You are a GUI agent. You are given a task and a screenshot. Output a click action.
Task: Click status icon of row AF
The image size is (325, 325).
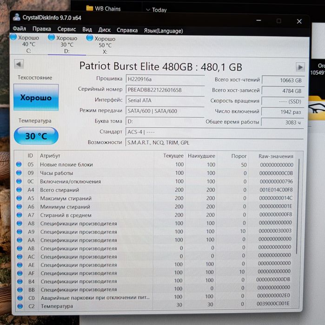pos(20,273)
